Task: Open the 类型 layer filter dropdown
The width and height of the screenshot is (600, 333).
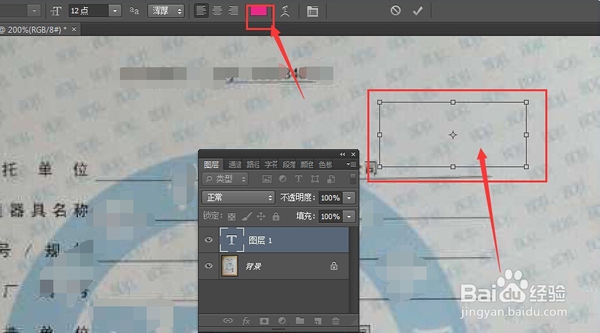Action: pyautogui.click(x=225, y=178)
